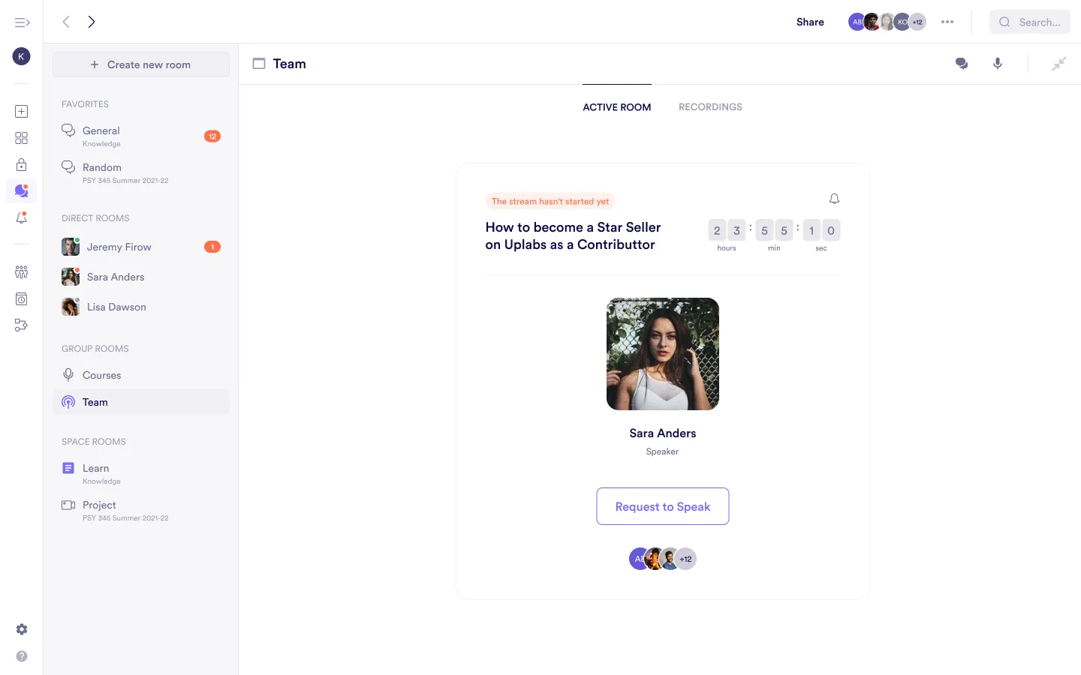Switch to the Recordings tab
This screenshot has width=1081, height=675.
point(710,107)
